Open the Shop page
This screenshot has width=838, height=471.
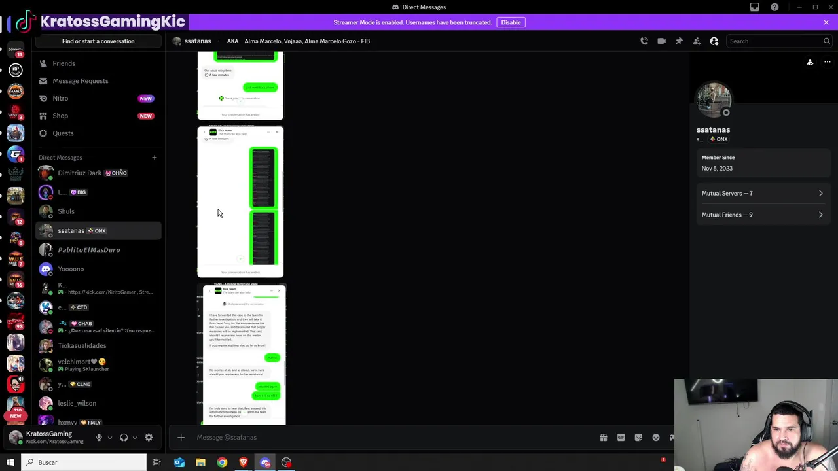click(98, 116)
